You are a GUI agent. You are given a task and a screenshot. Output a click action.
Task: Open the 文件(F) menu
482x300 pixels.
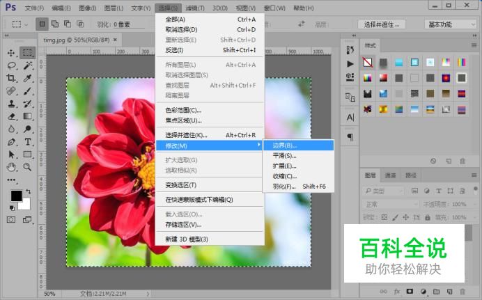[x=34, y=8]
